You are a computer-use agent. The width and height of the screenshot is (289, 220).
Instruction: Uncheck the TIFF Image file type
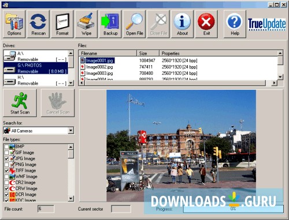coord(6,170)
